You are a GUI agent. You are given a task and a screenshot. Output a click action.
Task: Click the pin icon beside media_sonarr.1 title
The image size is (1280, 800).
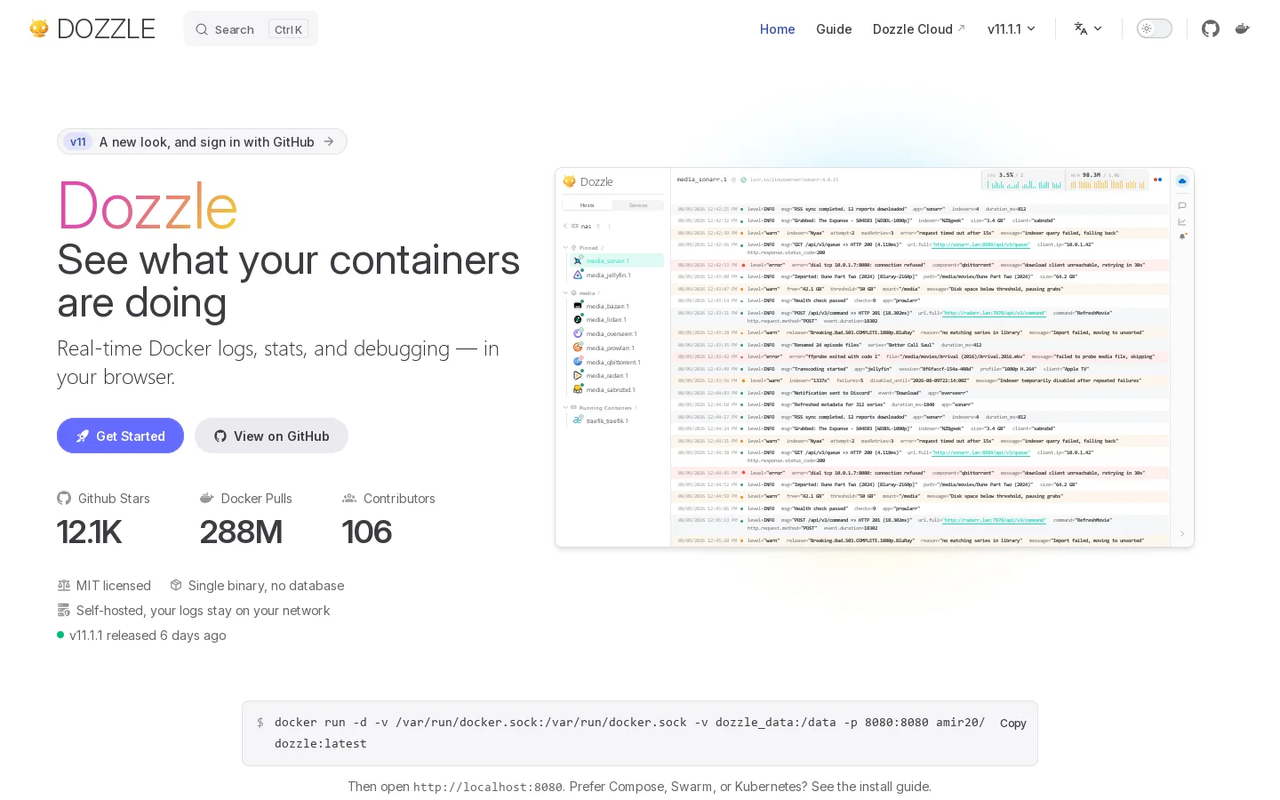pyautogui.click(x=733, y=180)
